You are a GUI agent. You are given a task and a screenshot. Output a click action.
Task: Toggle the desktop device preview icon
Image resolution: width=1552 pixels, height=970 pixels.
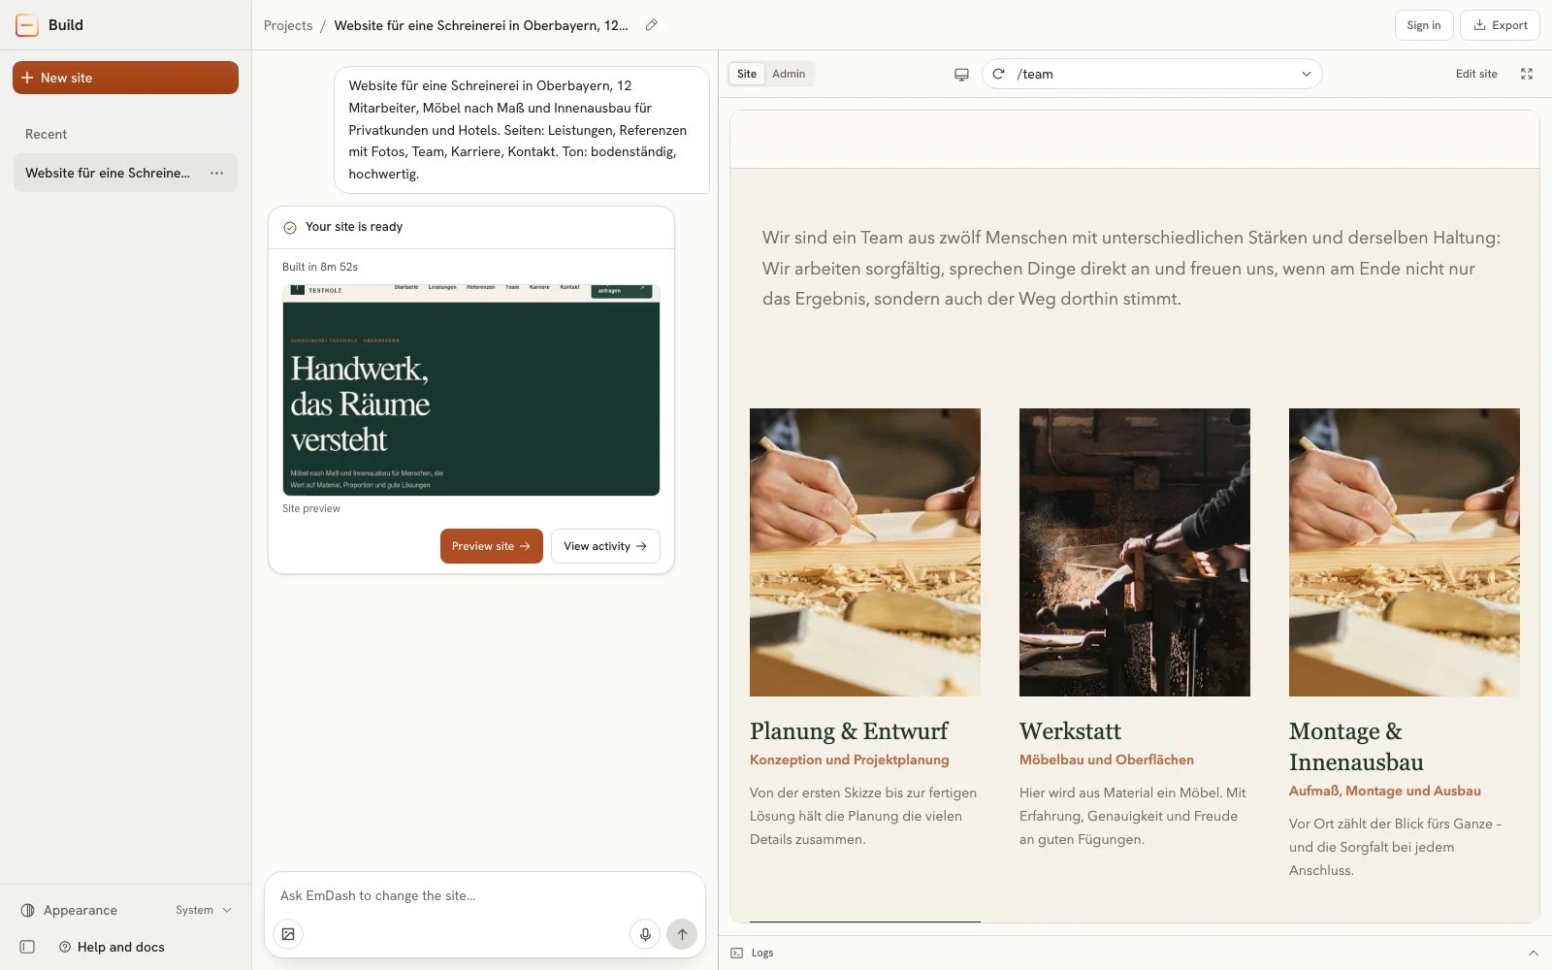coord(961,74)
